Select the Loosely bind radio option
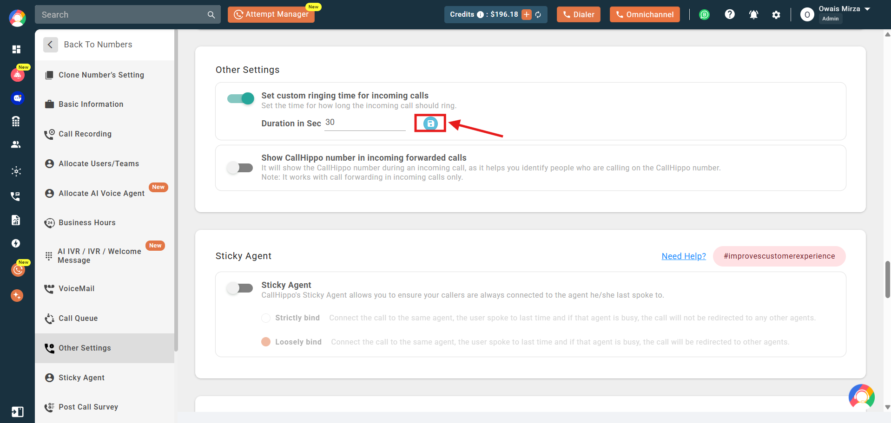This screenshot has height=423, width=891. pyautogui.click(x=266, y=342)
